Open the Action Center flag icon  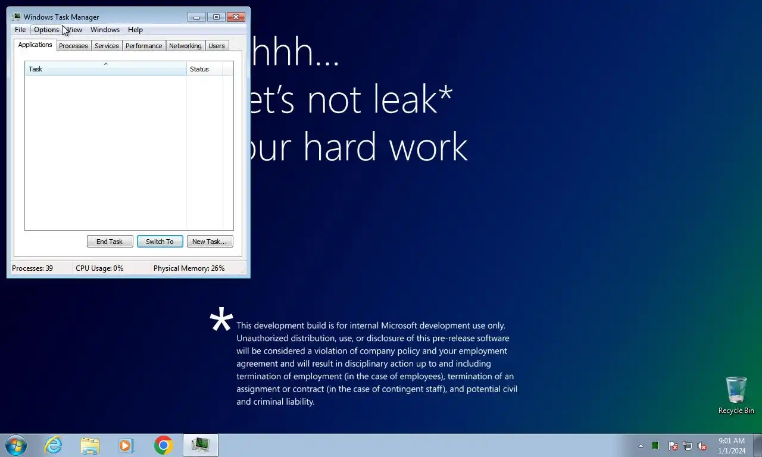pos(673,446)
